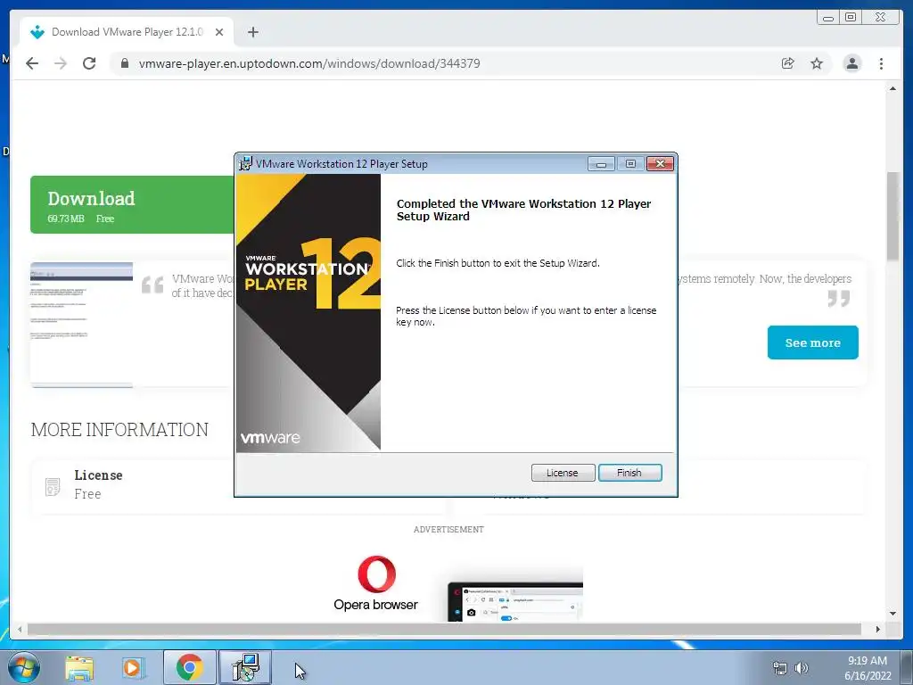Open File Explorer from the taskbar

pyautogui.click(x=79, y=668)
